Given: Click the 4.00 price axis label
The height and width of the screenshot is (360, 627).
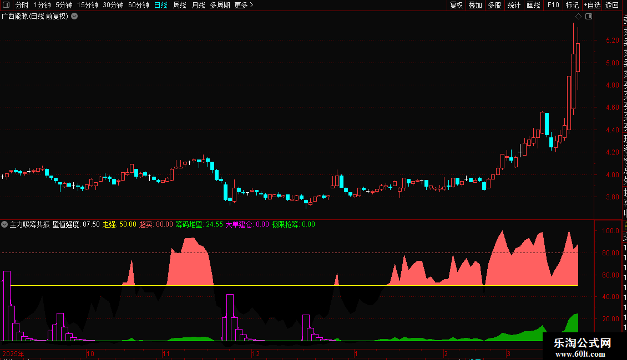Looking at the screenshot, I should 612,175.
